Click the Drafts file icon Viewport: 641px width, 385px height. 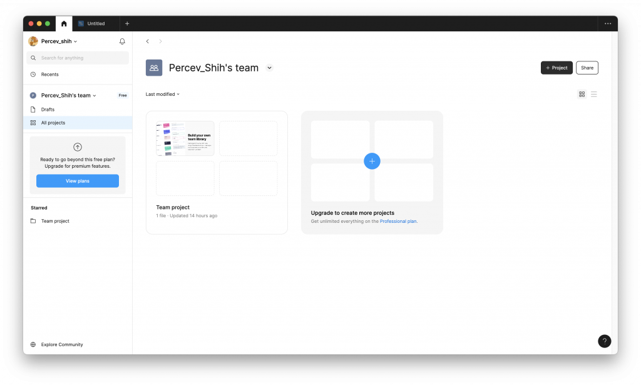tap(33, 110)
